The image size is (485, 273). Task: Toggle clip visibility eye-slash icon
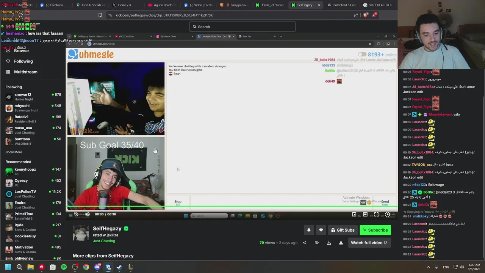click(317, 243)
